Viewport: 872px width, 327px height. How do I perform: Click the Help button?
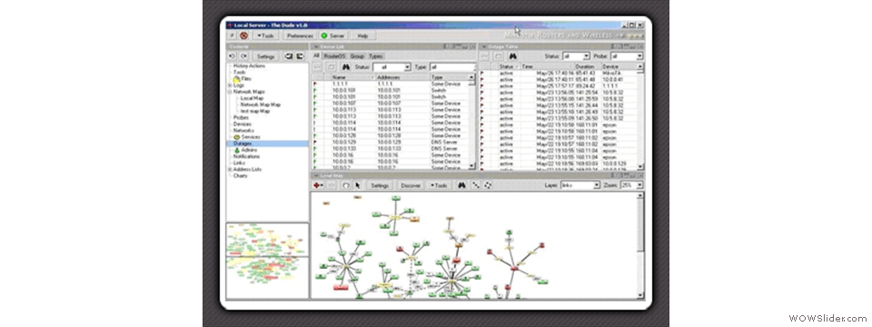(362, 35)
